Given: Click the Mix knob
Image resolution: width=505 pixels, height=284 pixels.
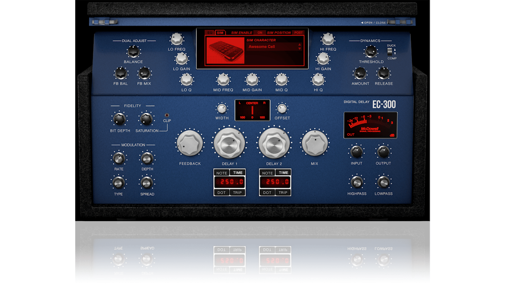Looking at the screenshot, I should point(315,143).
